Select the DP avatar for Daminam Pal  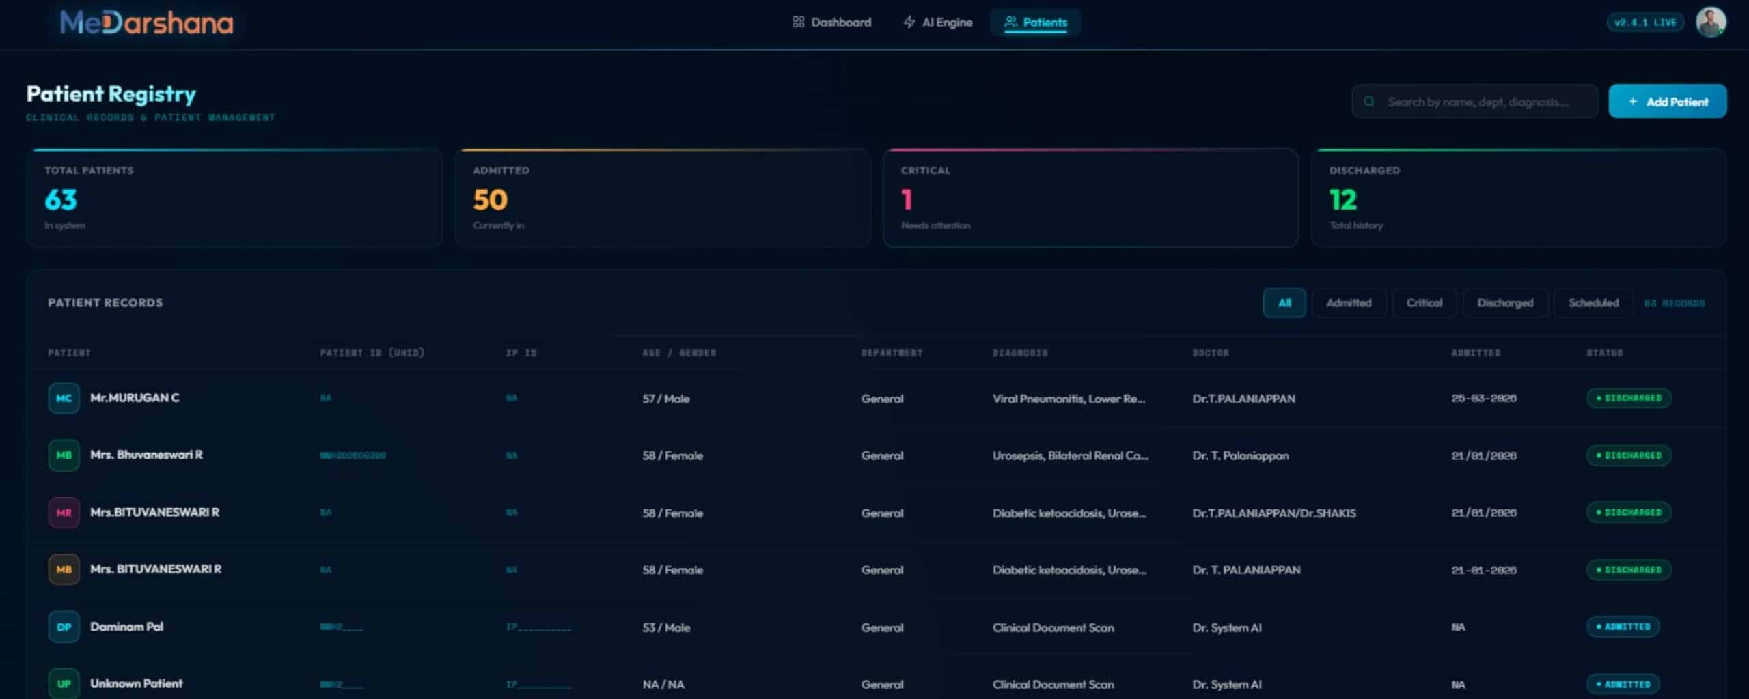coord(64,627)
